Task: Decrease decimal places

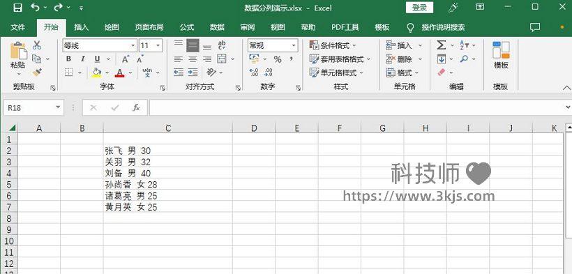Action: (268, 73)
